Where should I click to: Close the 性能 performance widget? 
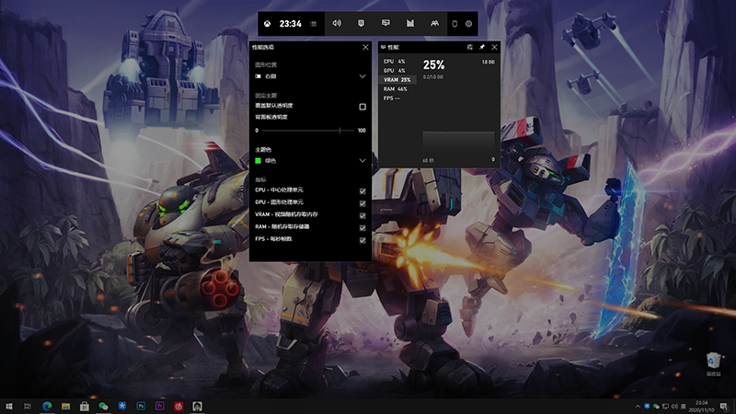click(x=494, y=47)
